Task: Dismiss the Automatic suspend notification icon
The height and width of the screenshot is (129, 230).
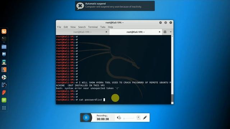Action: click(80, 6)
